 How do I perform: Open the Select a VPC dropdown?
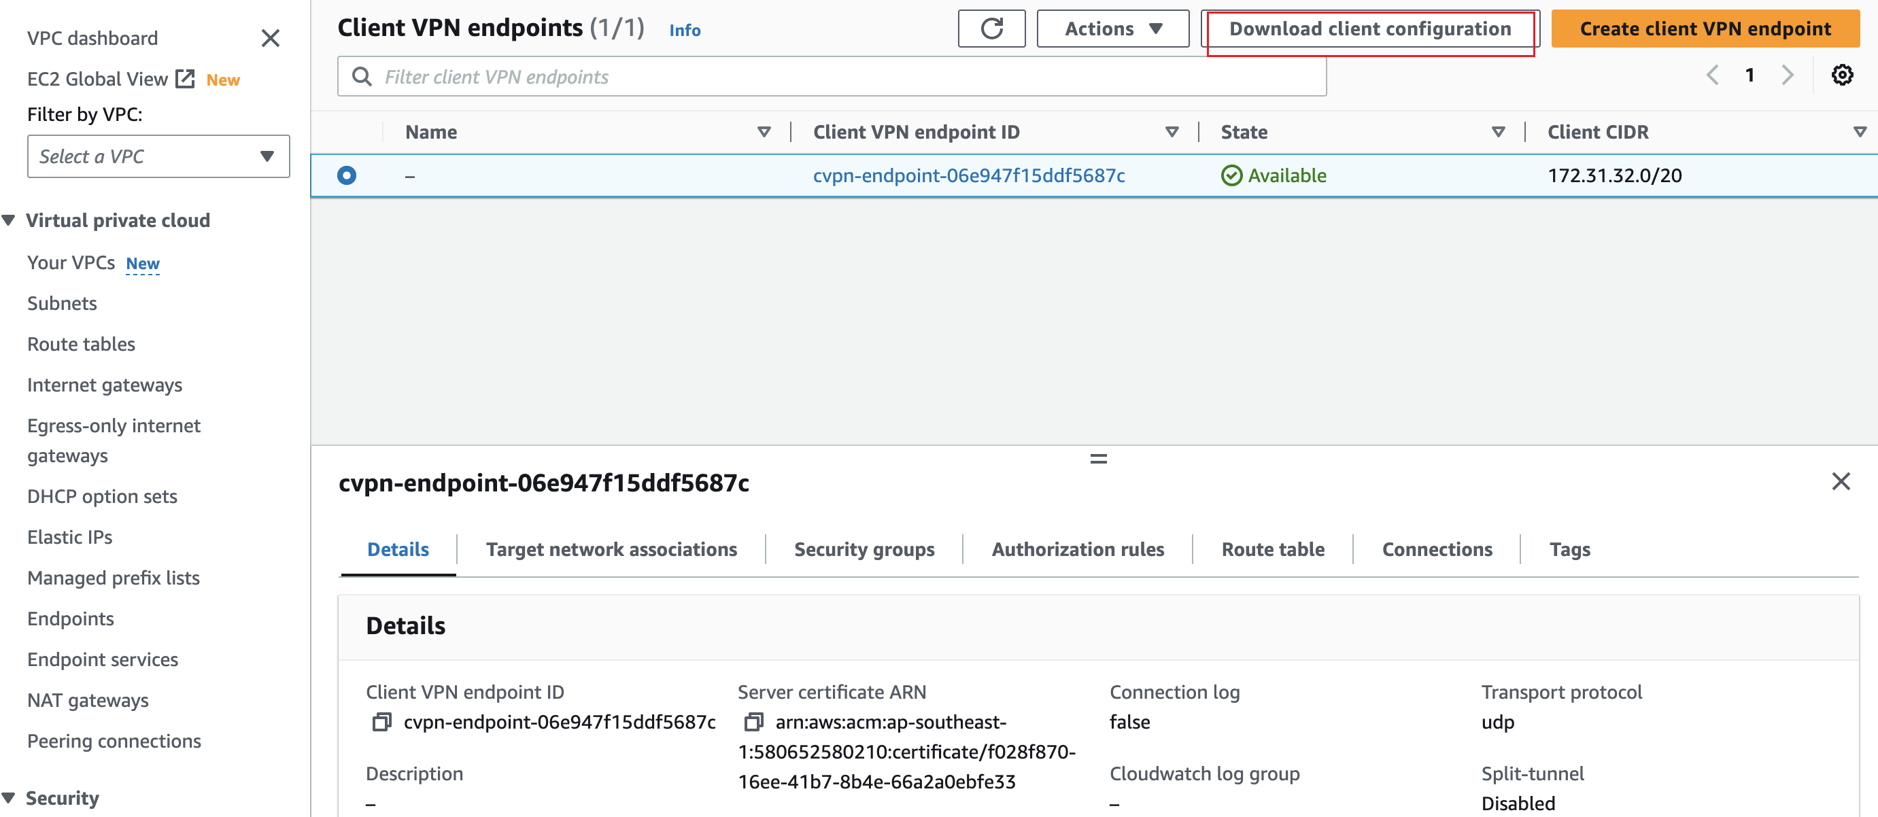click(x=158, y=156)
